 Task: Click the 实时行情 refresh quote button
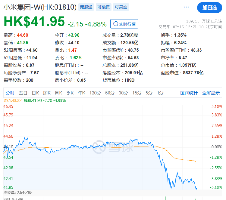click(x=124, y=24)
